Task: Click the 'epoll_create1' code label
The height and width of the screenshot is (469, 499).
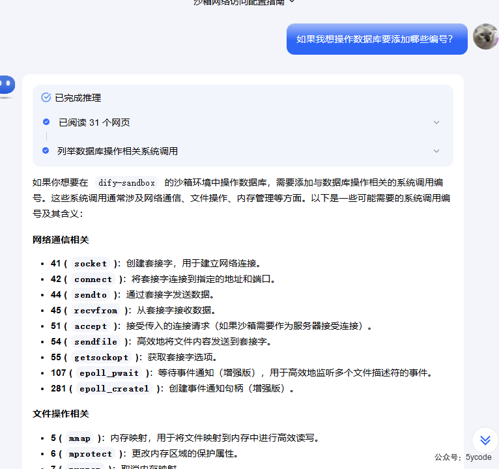Action: (114, 388)
